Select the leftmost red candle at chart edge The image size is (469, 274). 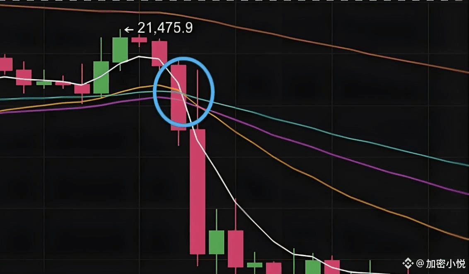pos(6,64)
